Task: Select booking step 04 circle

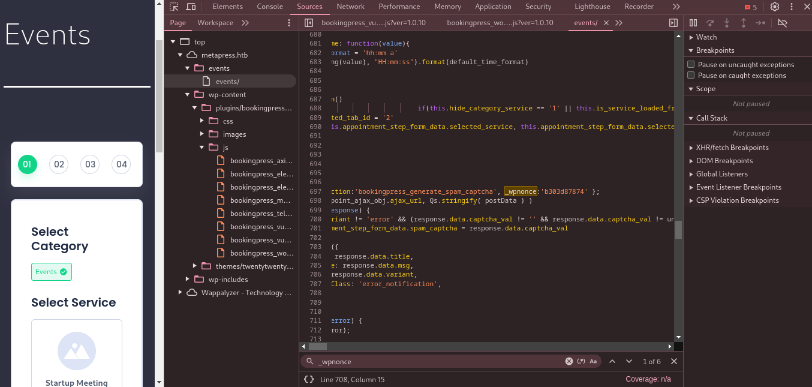Action: tap(122, 164)
